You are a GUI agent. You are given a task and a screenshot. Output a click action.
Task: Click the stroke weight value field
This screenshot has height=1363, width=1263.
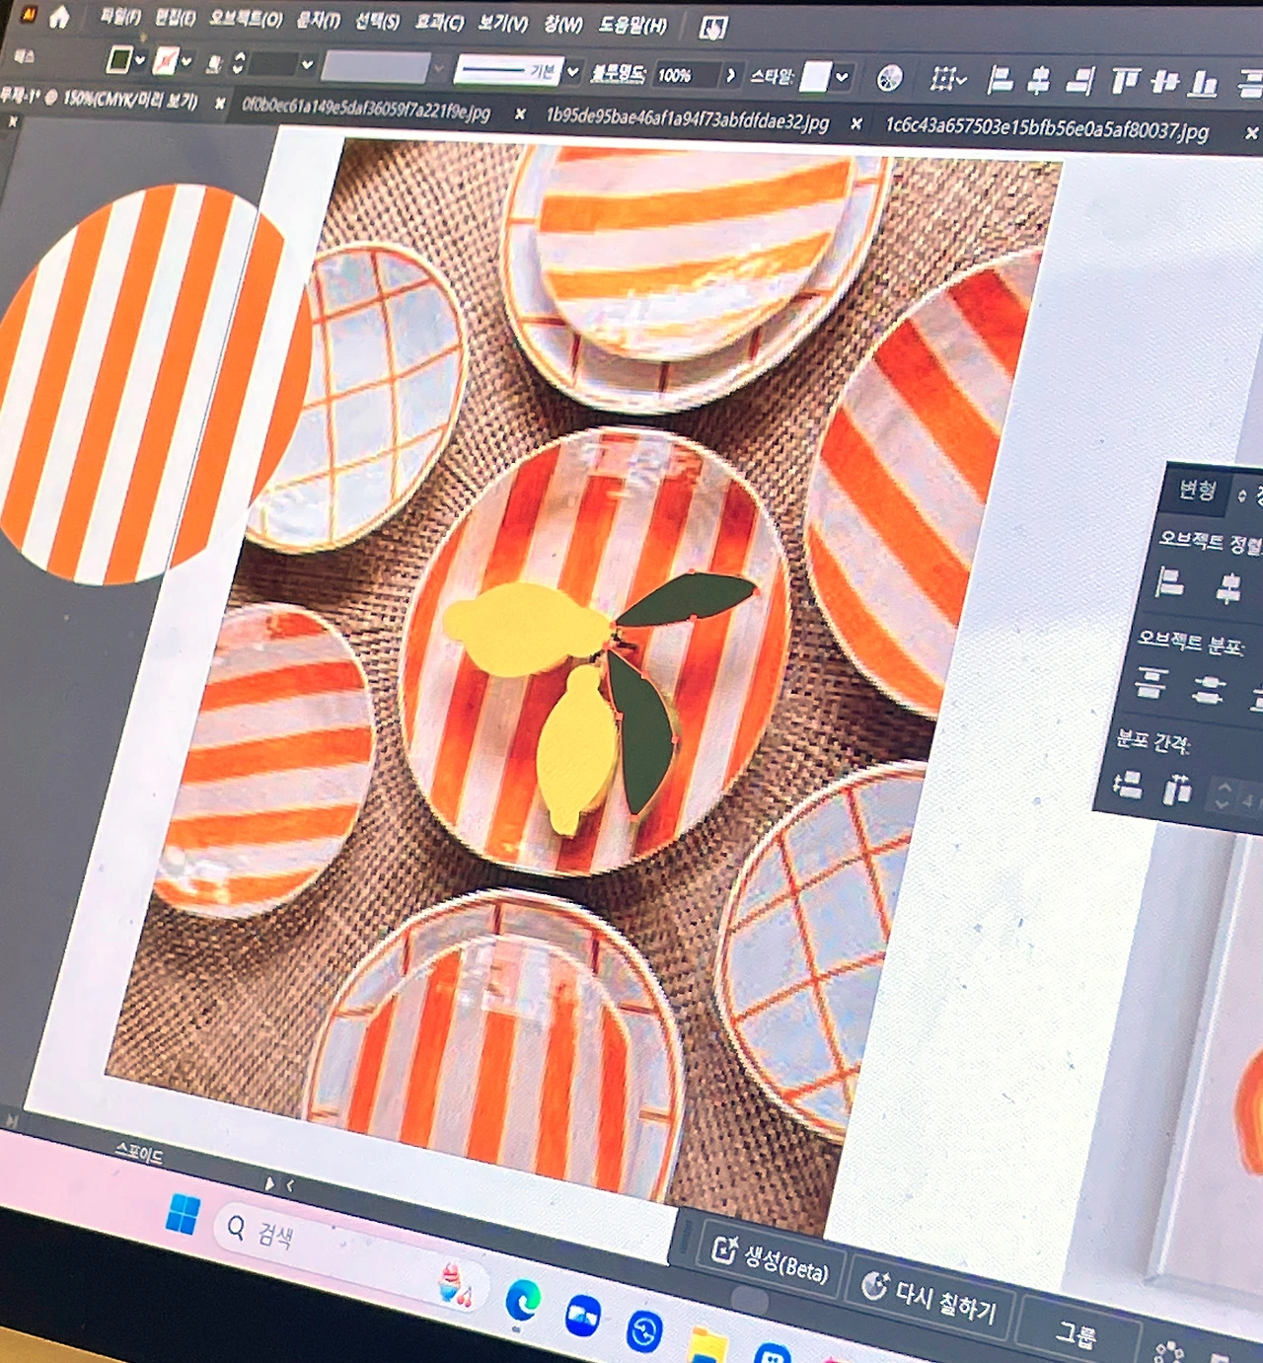pyautogui.click(x=273, y=65)
